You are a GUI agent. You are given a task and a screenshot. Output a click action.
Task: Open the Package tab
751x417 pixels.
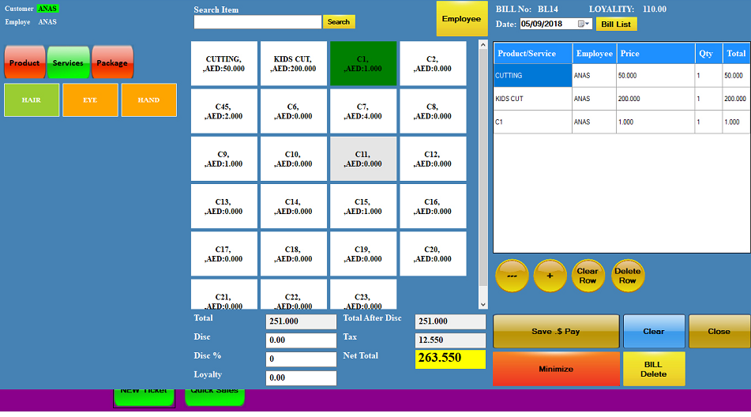pos(112,62)
